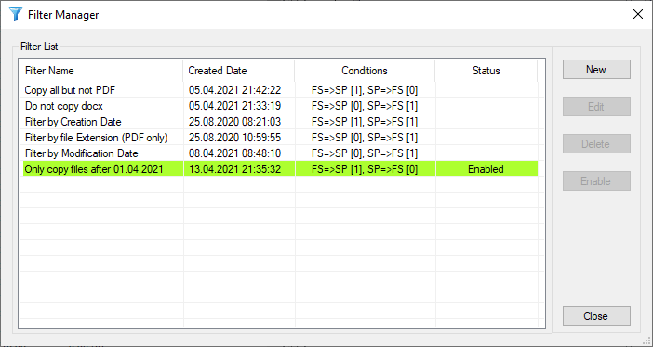The width and height of the screenshot is (653, 347).
Task: Click the Close button at bottom
Action: pos(596,316)
